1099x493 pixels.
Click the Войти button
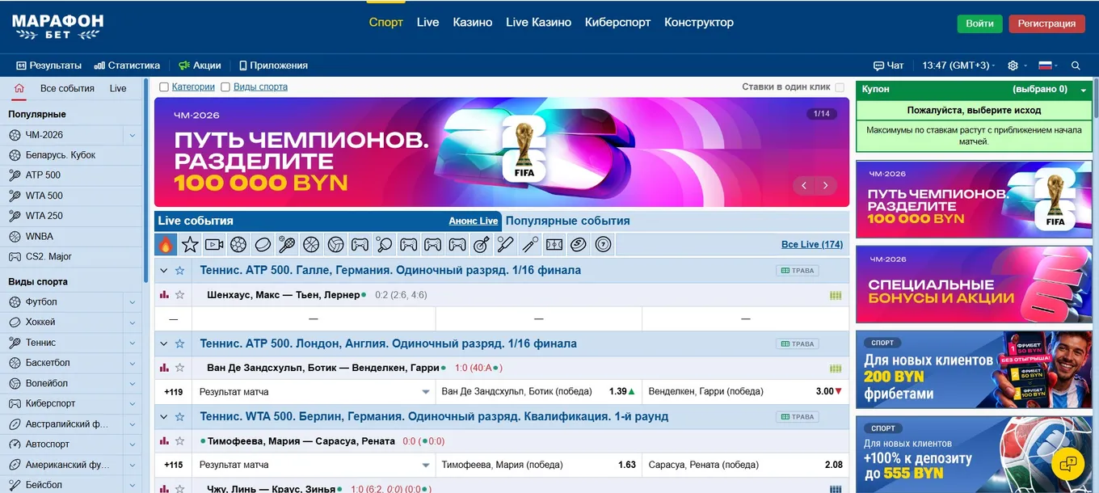tap(979, 23)
